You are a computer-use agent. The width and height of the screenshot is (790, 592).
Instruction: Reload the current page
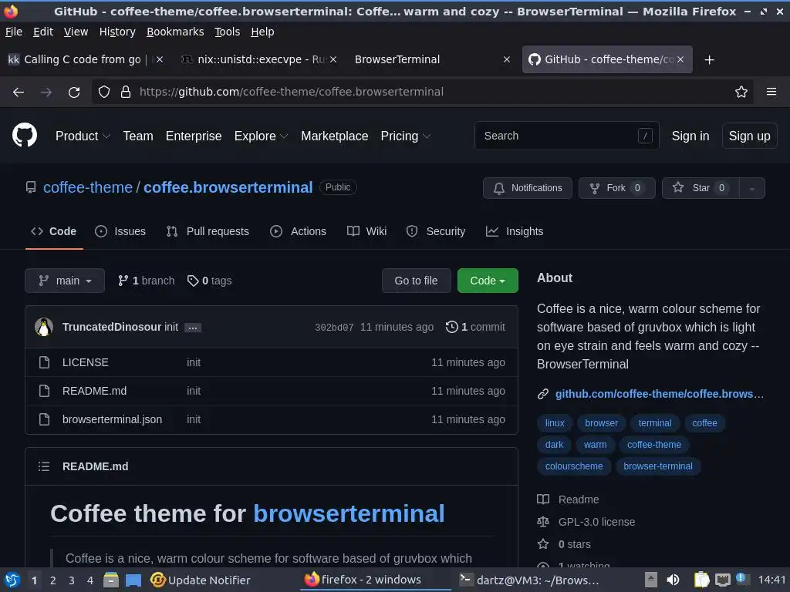click(x=74, y=92)
